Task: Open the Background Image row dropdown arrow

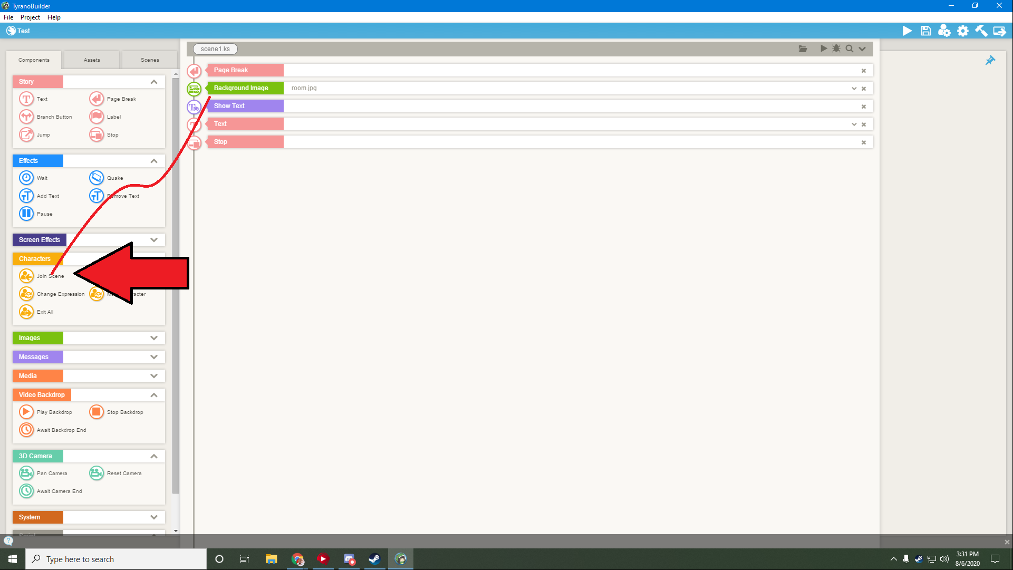Action: click(854, 88)
